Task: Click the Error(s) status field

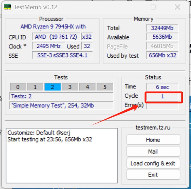Action: pyautogui.click(x=162, y=106)
